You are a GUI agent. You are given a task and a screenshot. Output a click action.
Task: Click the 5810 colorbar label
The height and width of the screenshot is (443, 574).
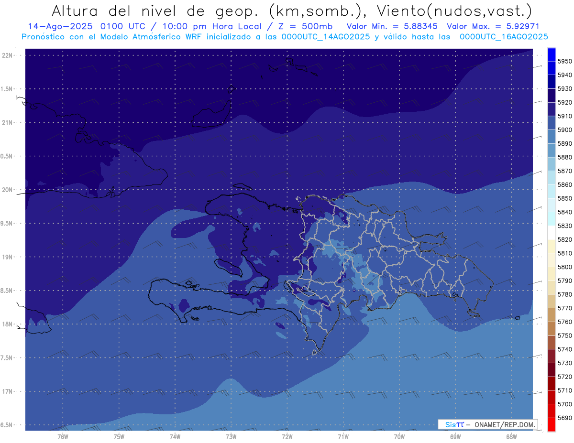pyautogui.click(x=564, y=253)
